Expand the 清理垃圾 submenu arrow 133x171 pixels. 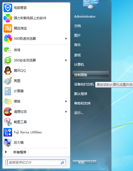click(x=66, y=111)
